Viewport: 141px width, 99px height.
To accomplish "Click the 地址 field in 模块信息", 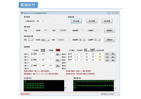I will point(31,30).
